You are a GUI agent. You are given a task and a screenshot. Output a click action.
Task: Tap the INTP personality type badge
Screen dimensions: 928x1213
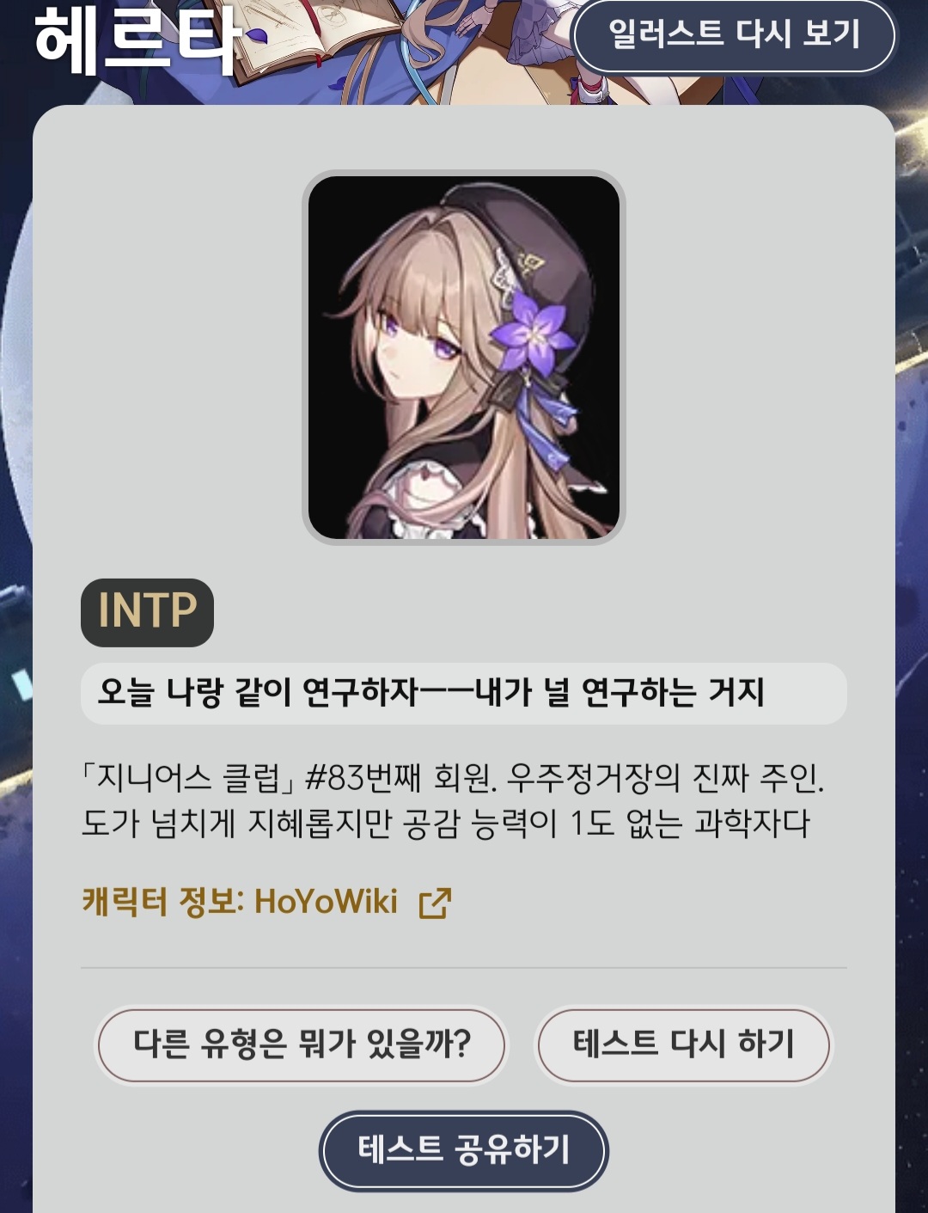[147, 612]
